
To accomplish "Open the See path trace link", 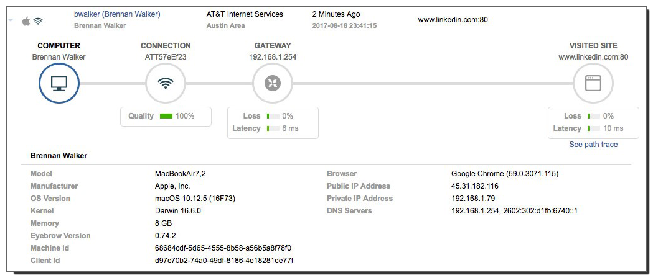I will tap(593, 145).
